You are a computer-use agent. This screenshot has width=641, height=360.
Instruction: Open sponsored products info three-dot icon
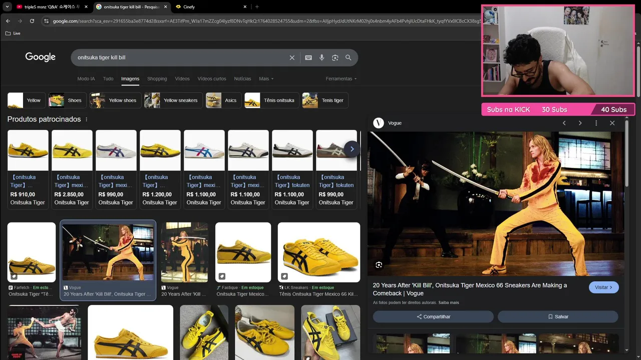coord(86,119)
